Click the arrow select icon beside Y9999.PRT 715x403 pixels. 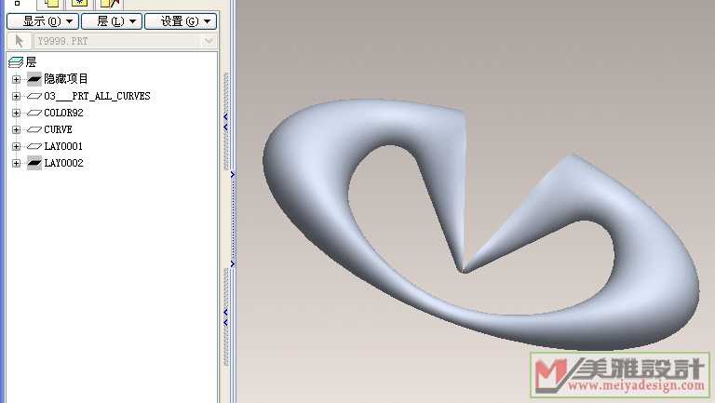click(x=20, y=41)
